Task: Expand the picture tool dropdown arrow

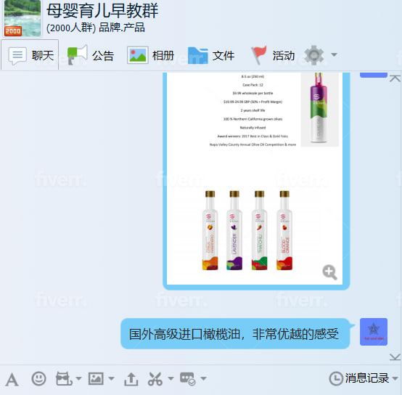Action: [111, 378]
